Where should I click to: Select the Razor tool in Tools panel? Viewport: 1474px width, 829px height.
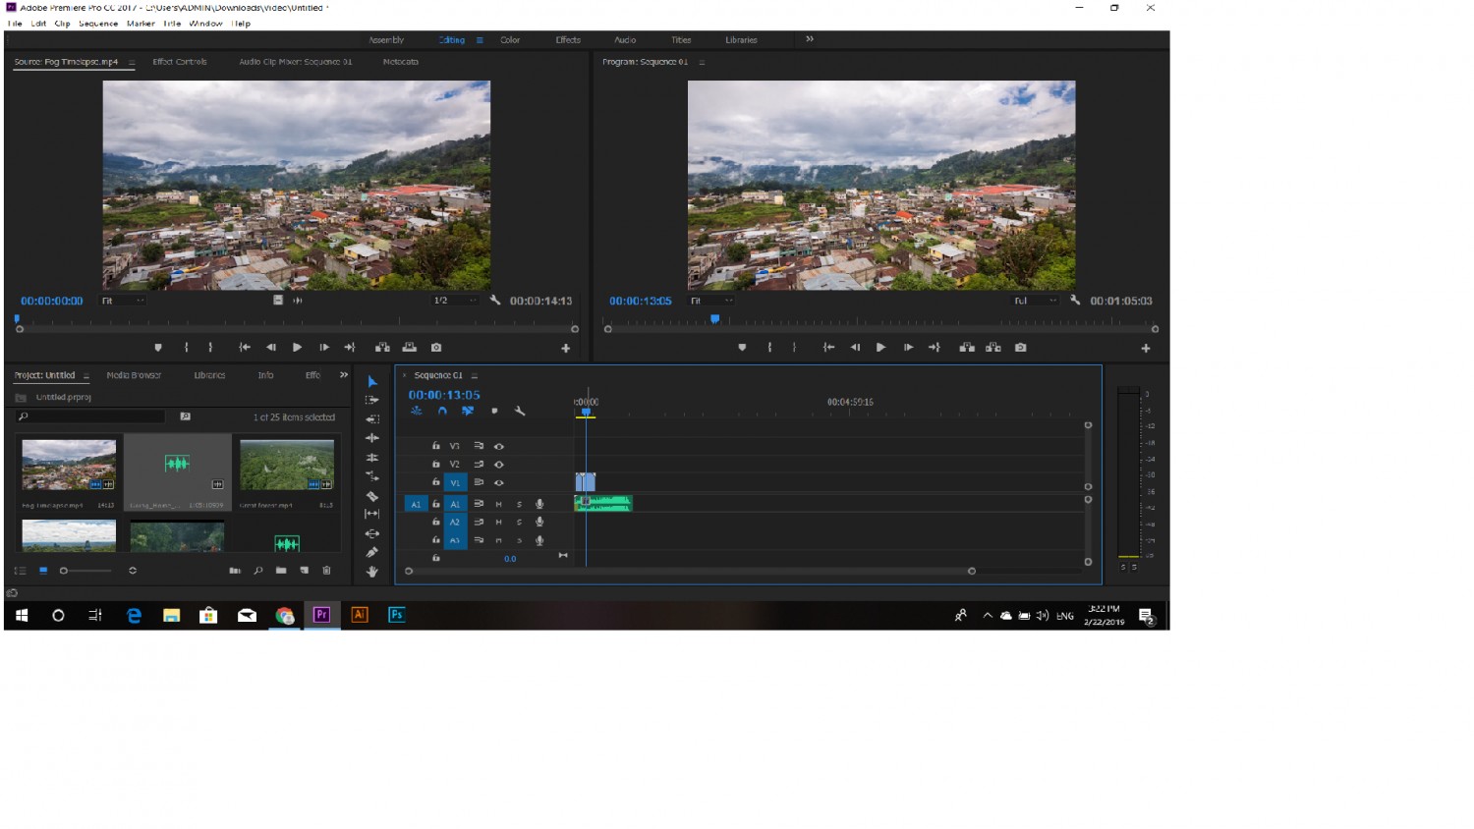tap(372, 496)
